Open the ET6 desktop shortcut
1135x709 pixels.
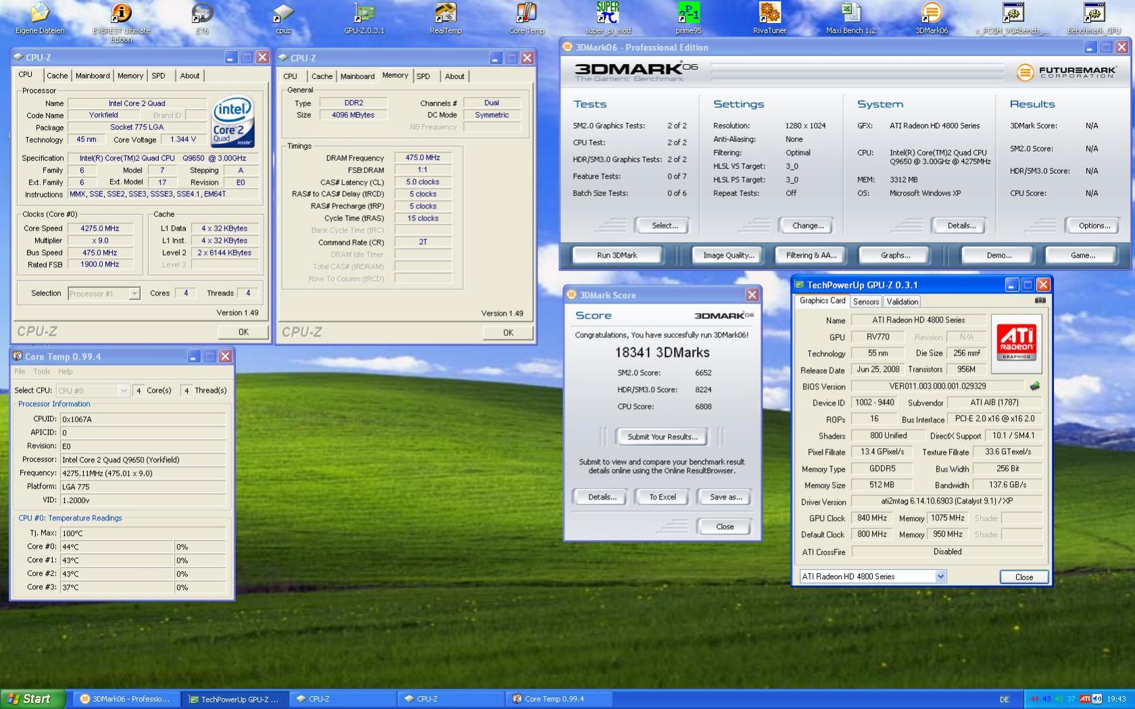202,18
